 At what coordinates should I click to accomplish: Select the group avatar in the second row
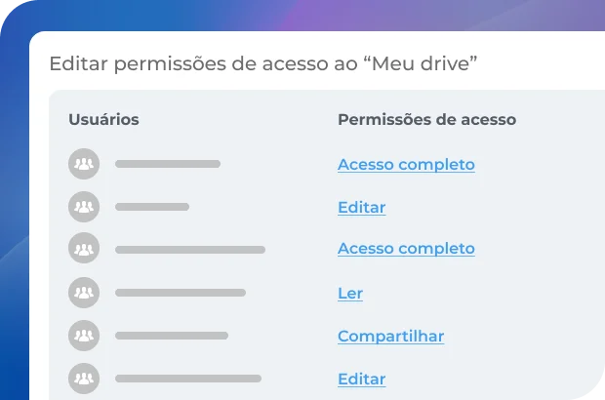tap(84, 207)
